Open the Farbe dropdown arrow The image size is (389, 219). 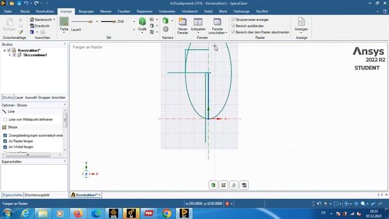tap(64, 32)
